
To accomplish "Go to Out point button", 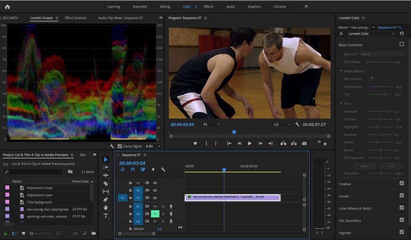I will 271,143.
